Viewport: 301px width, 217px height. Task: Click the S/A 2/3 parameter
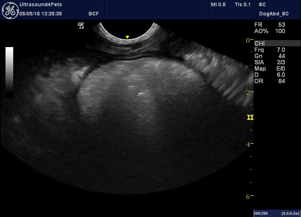270,62
